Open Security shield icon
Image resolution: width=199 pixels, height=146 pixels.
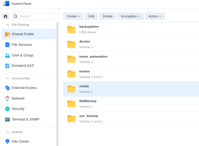point(7,109)
